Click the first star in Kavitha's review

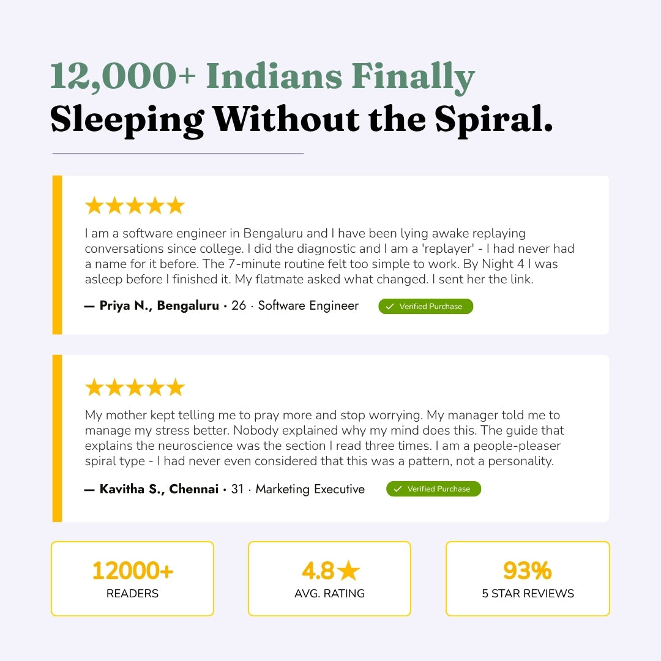[94, 387]
